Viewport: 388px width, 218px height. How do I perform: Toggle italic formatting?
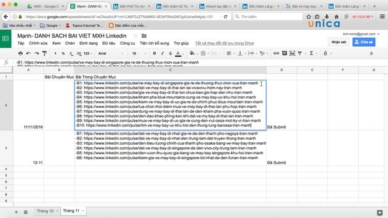[x=162, y=53]
